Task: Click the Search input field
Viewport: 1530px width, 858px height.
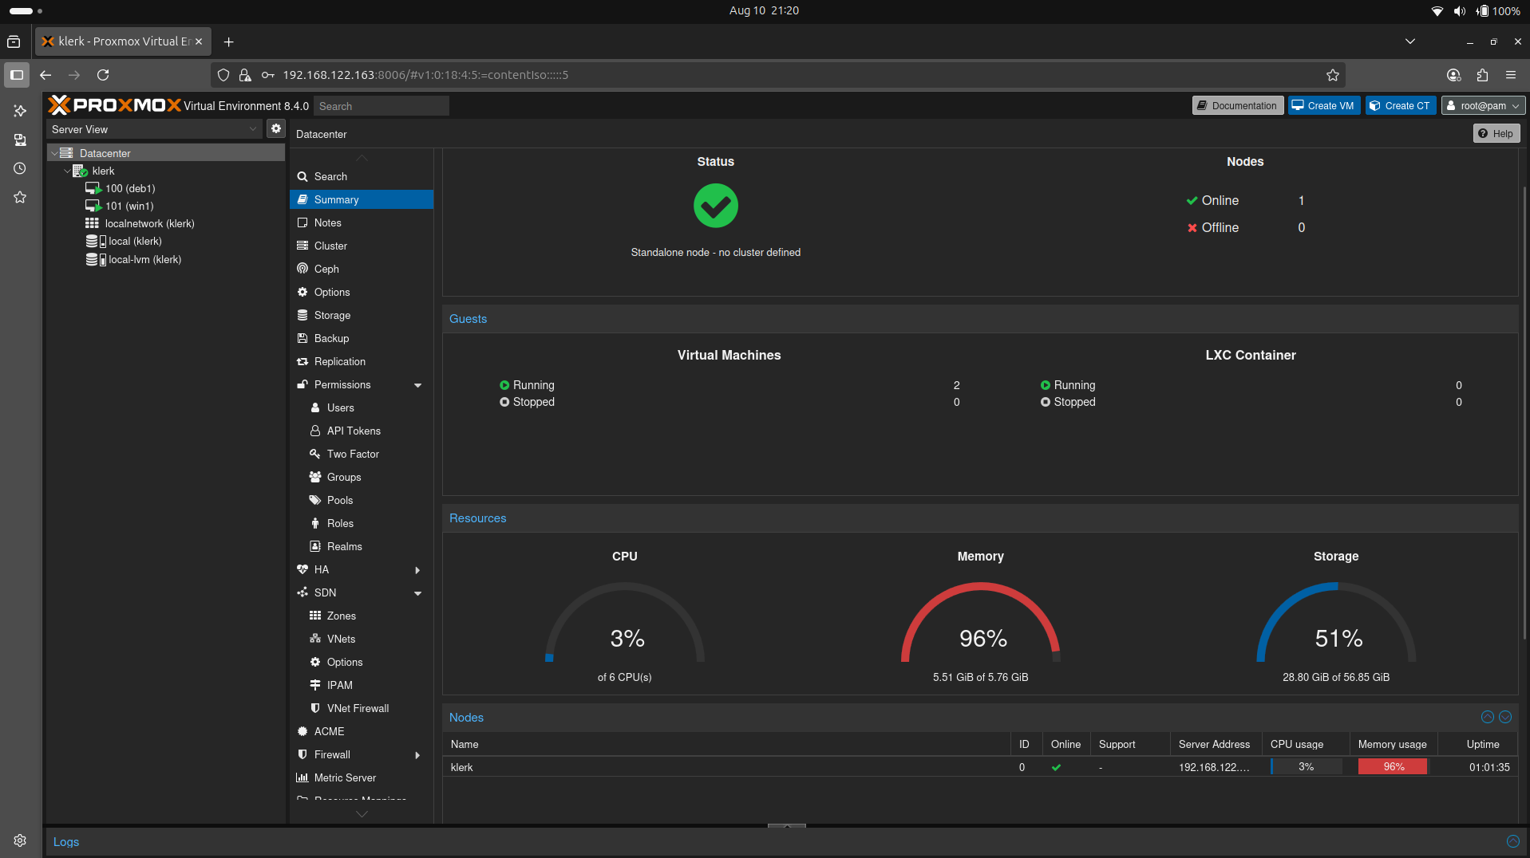Action: click(x=381, y=105)
